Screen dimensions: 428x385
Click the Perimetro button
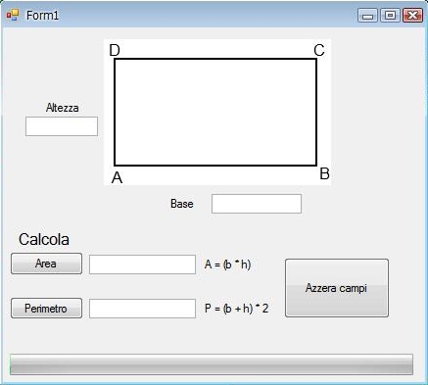click(x=46, y=308)
